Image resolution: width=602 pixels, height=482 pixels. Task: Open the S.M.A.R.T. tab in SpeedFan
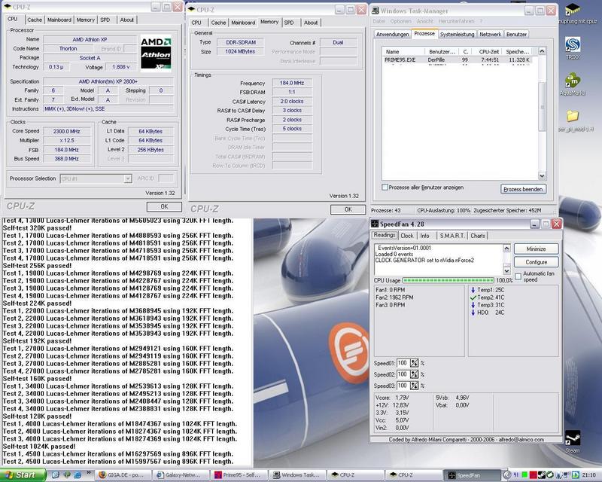click(x=452, y=236)
